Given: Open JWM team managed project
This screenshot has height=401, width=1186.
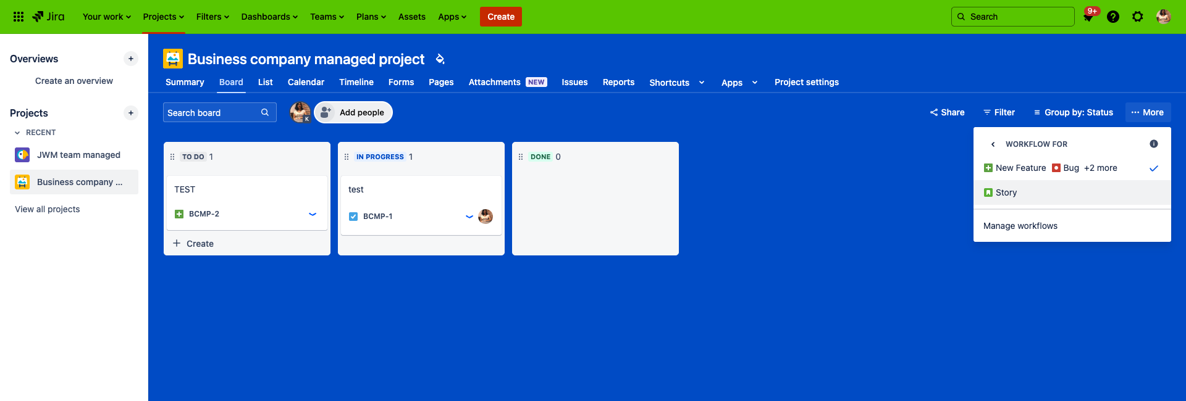Looking at the screenshot, I should point(74,155).
